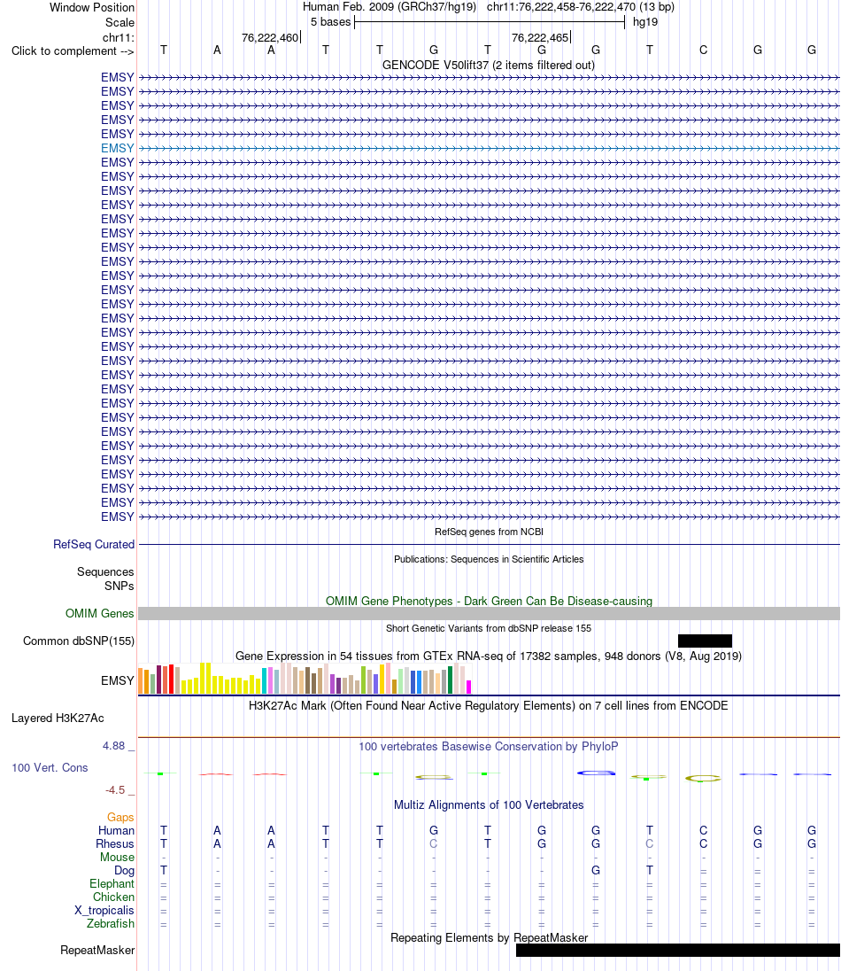Screen dimensions: 841x971
Task: Open the 'RefSeq genes from NCBI' track title
Action: tap(489, 532)
